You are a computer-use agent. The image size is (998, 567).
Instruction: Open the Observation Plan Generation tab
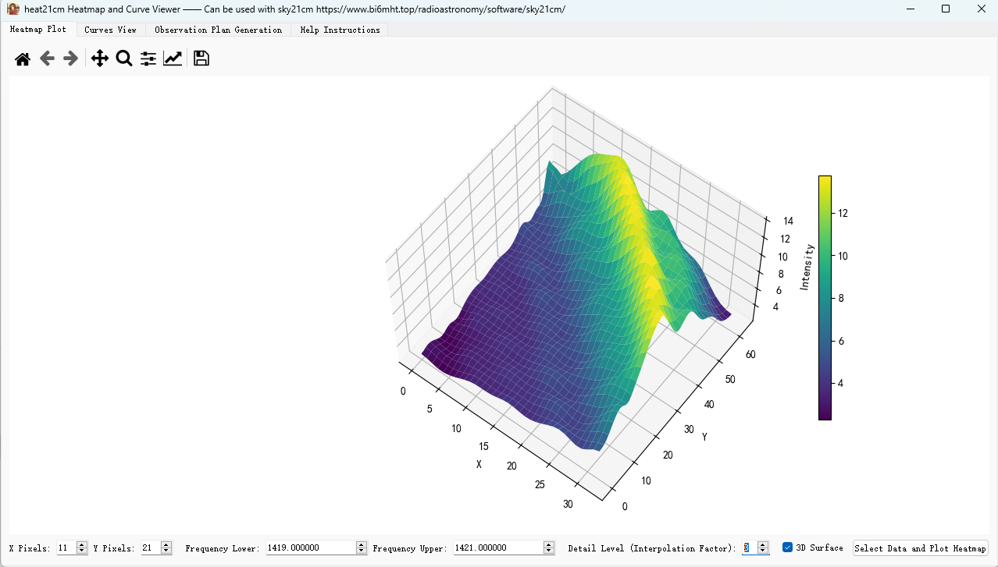pyautogui.click(x=218, y=30)
